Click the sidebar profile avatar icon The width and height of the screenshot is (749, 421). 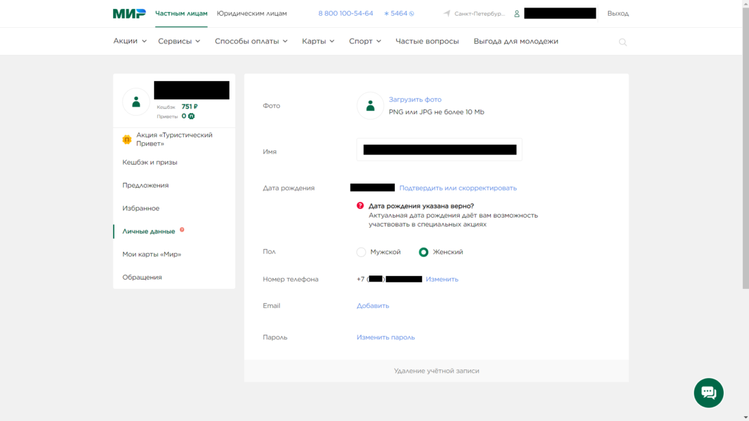136,102
